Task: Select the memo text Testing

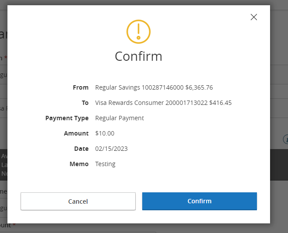Action: pyautogui.click(x=105, y=164)
